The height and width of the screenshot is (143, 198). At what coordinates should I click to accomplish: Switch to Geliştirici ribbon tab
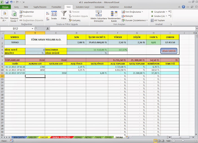(114, 7)
